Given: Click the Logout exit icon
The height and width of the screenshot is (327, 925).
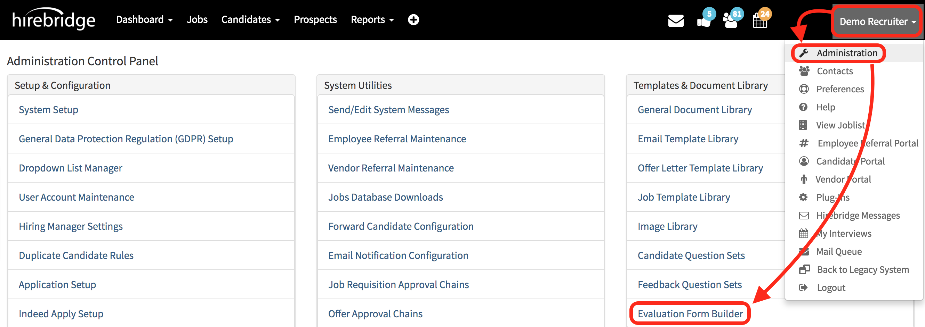Looking at the screenshot, I should (804, 287).
